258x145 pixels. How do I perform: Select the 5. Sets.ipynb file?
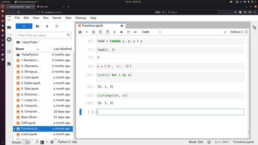[x=43, y=89]
